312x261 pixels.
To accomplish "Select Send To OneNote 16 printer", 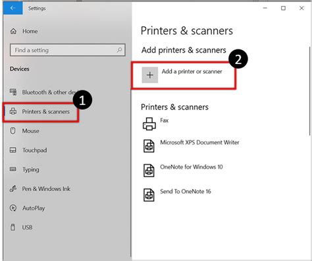I will [177, 195].
